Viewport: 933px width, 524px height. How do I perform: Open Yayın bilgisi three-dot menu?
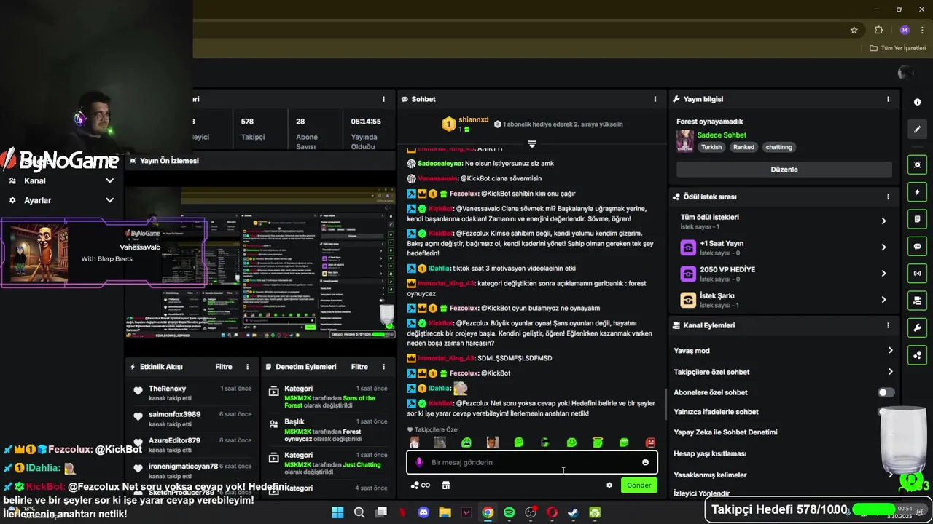tap(888, 99)
